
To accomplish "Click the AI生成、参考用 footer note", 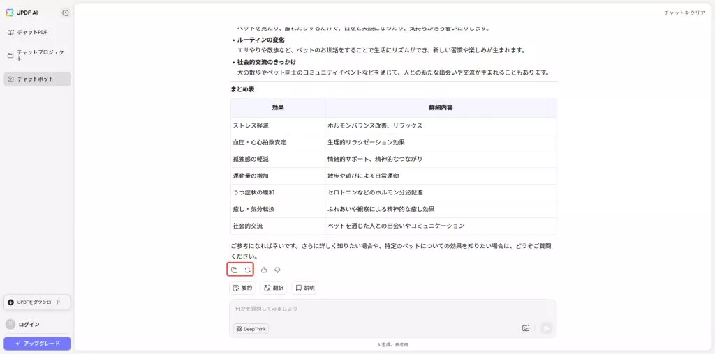I will 392,345.
